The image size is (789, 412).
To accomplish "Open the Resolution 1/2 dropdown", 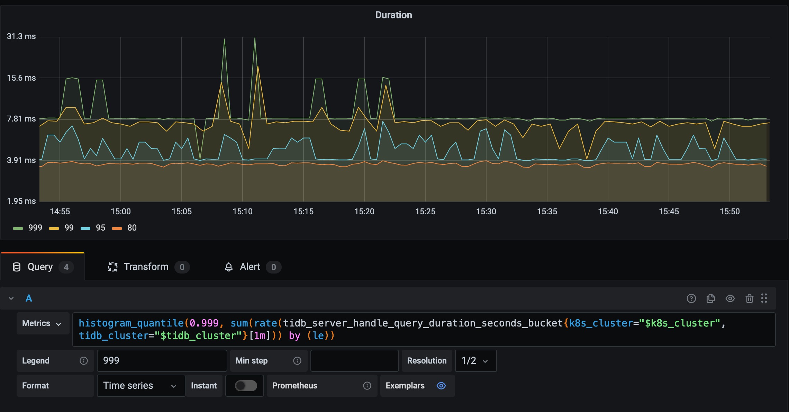I will pos(475,361).
